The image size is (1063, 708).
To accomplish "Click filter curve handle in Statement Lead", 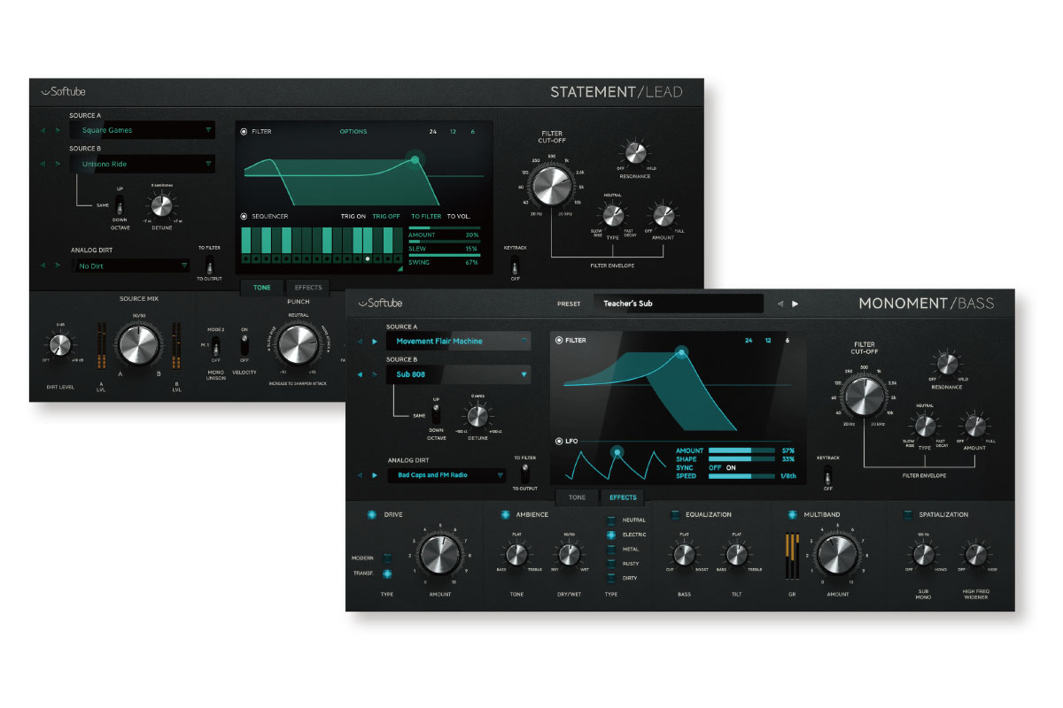I will coord(414,159).
